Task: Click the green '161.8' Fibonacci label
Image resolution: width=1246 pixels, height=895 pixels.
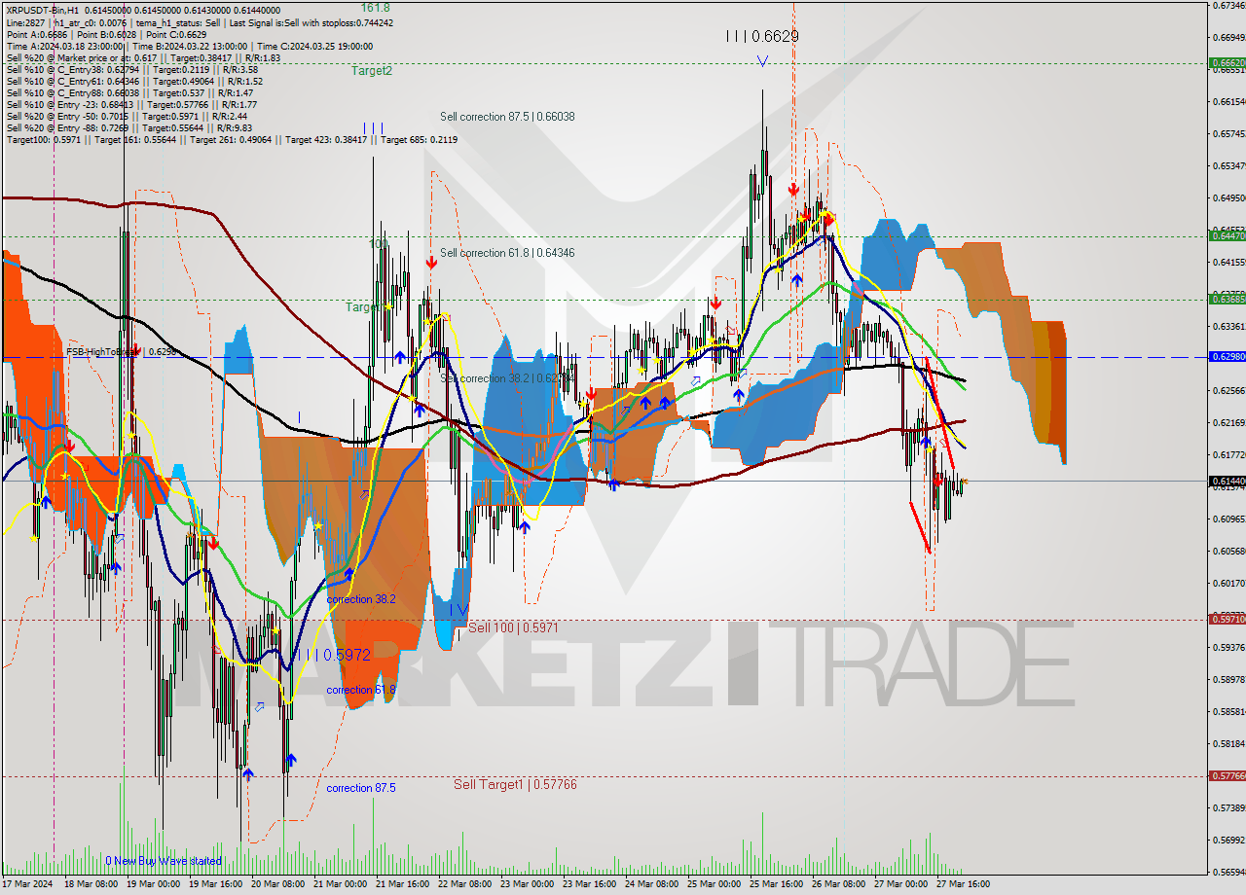Action: point(375,7)
